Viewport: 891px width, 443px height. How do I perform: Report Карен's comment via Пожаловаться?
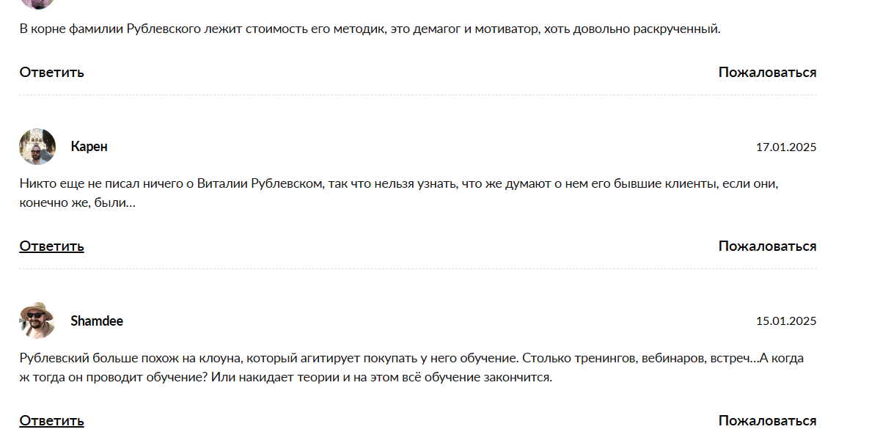[x=767, y=246]
